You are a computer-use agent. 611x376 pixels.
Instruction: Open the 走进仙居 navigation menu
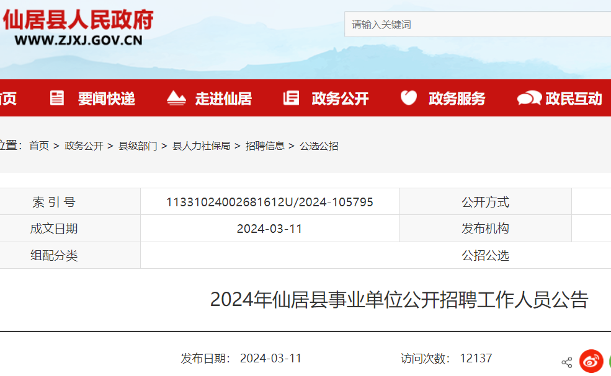(x=223, y=98)
